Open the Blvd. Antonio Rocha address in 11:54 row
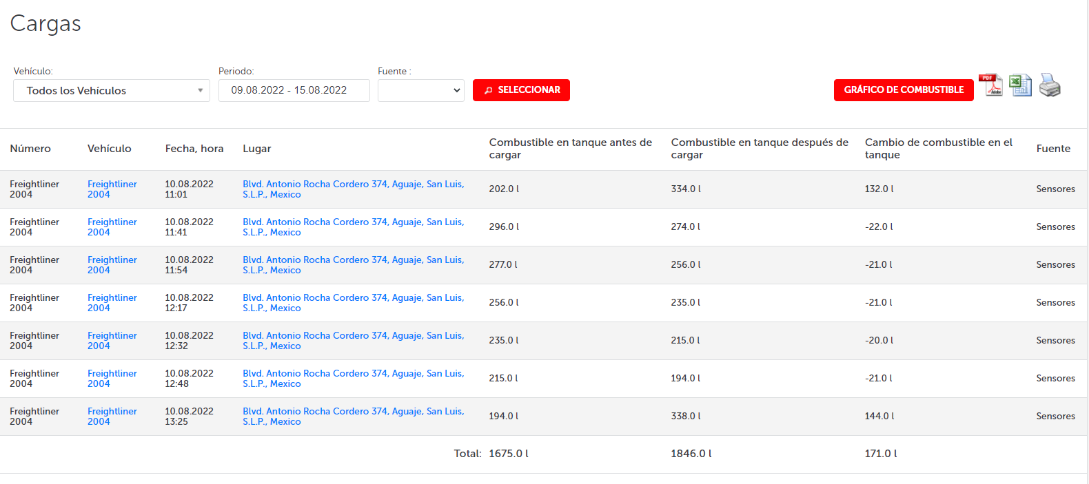 click(354, 265)
